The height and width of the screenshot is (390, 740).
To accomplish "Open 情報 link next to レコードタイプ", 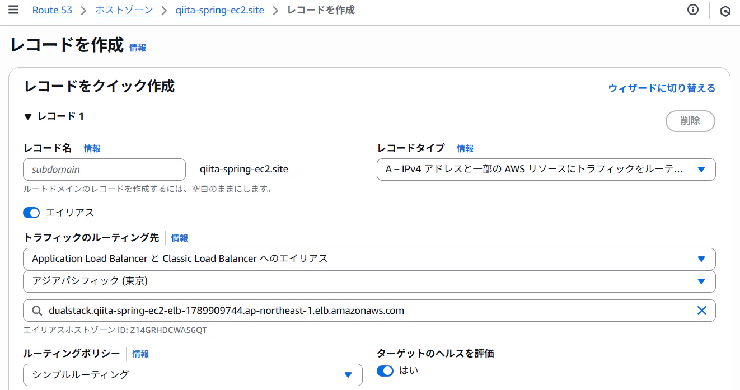I will [x=465, y=148].
